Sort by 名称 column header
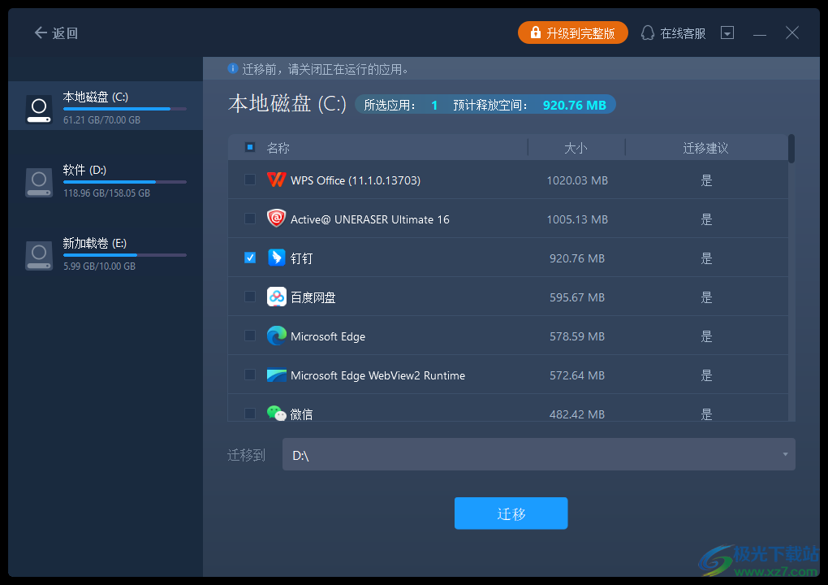Screen dimensions: 828x585 point(278,148)
